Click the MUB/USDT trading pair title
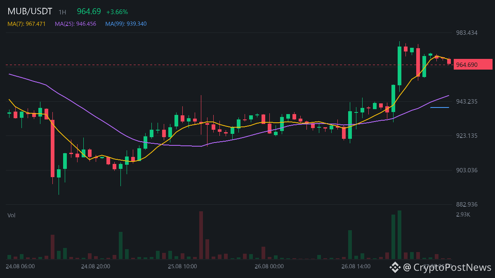The height and width of the screenshot is (278, 495). 30,12
